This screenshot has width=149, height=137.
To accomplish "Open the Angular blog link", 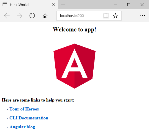I will (x=22, y=127).
